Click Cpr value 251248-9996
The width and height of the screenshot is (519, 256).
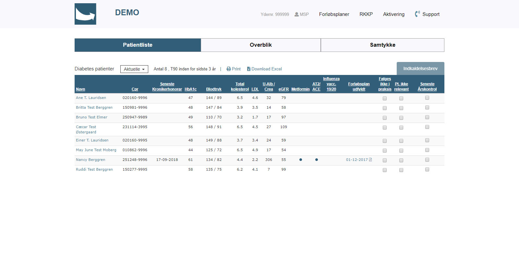coord(135,160)
